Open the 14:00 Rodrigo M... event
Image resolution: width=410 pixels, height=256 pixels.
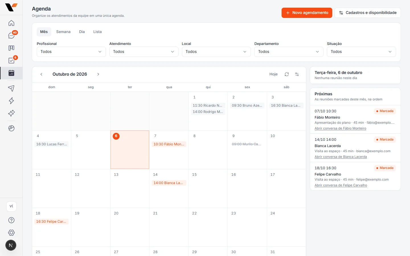[208, 112]
